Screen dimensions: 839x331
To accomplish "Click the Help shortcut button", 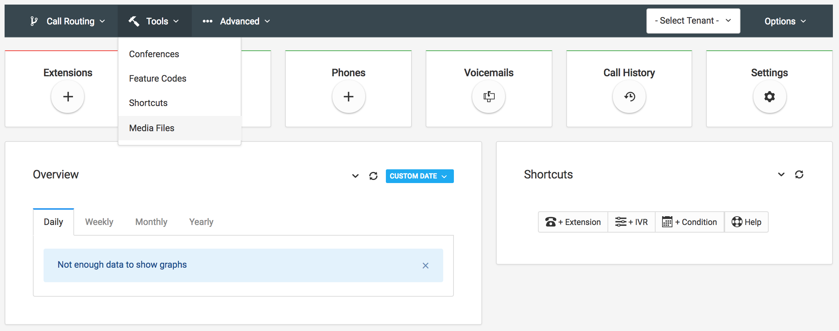I will [x=747, y=222].
